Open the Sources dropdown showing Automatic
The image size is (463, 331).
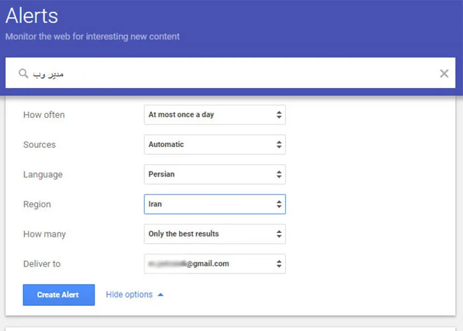[215, 144]
